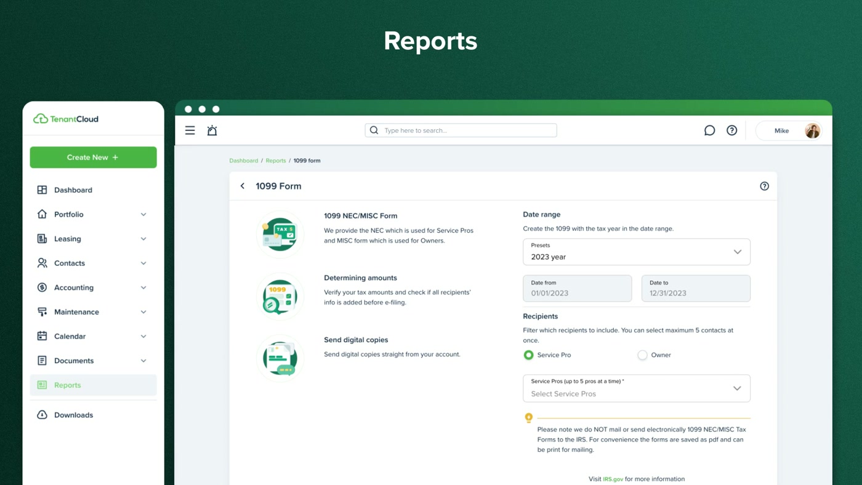This screenshot has height=485, width=862.
Task: Click the Leasing icon in sidebar
Action: point(42,239)
